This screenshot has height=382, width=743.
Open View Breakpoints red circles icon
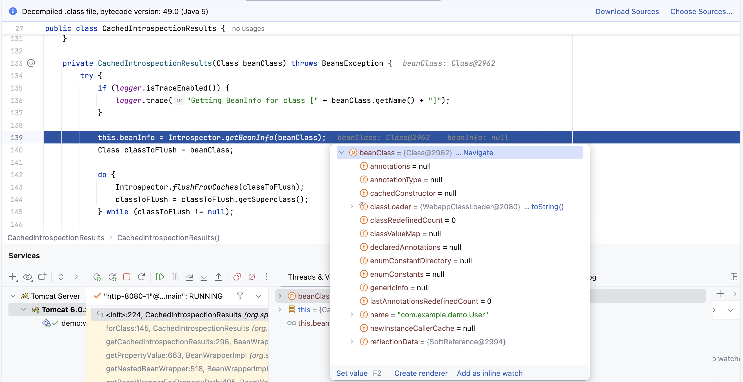coord(237,277)
